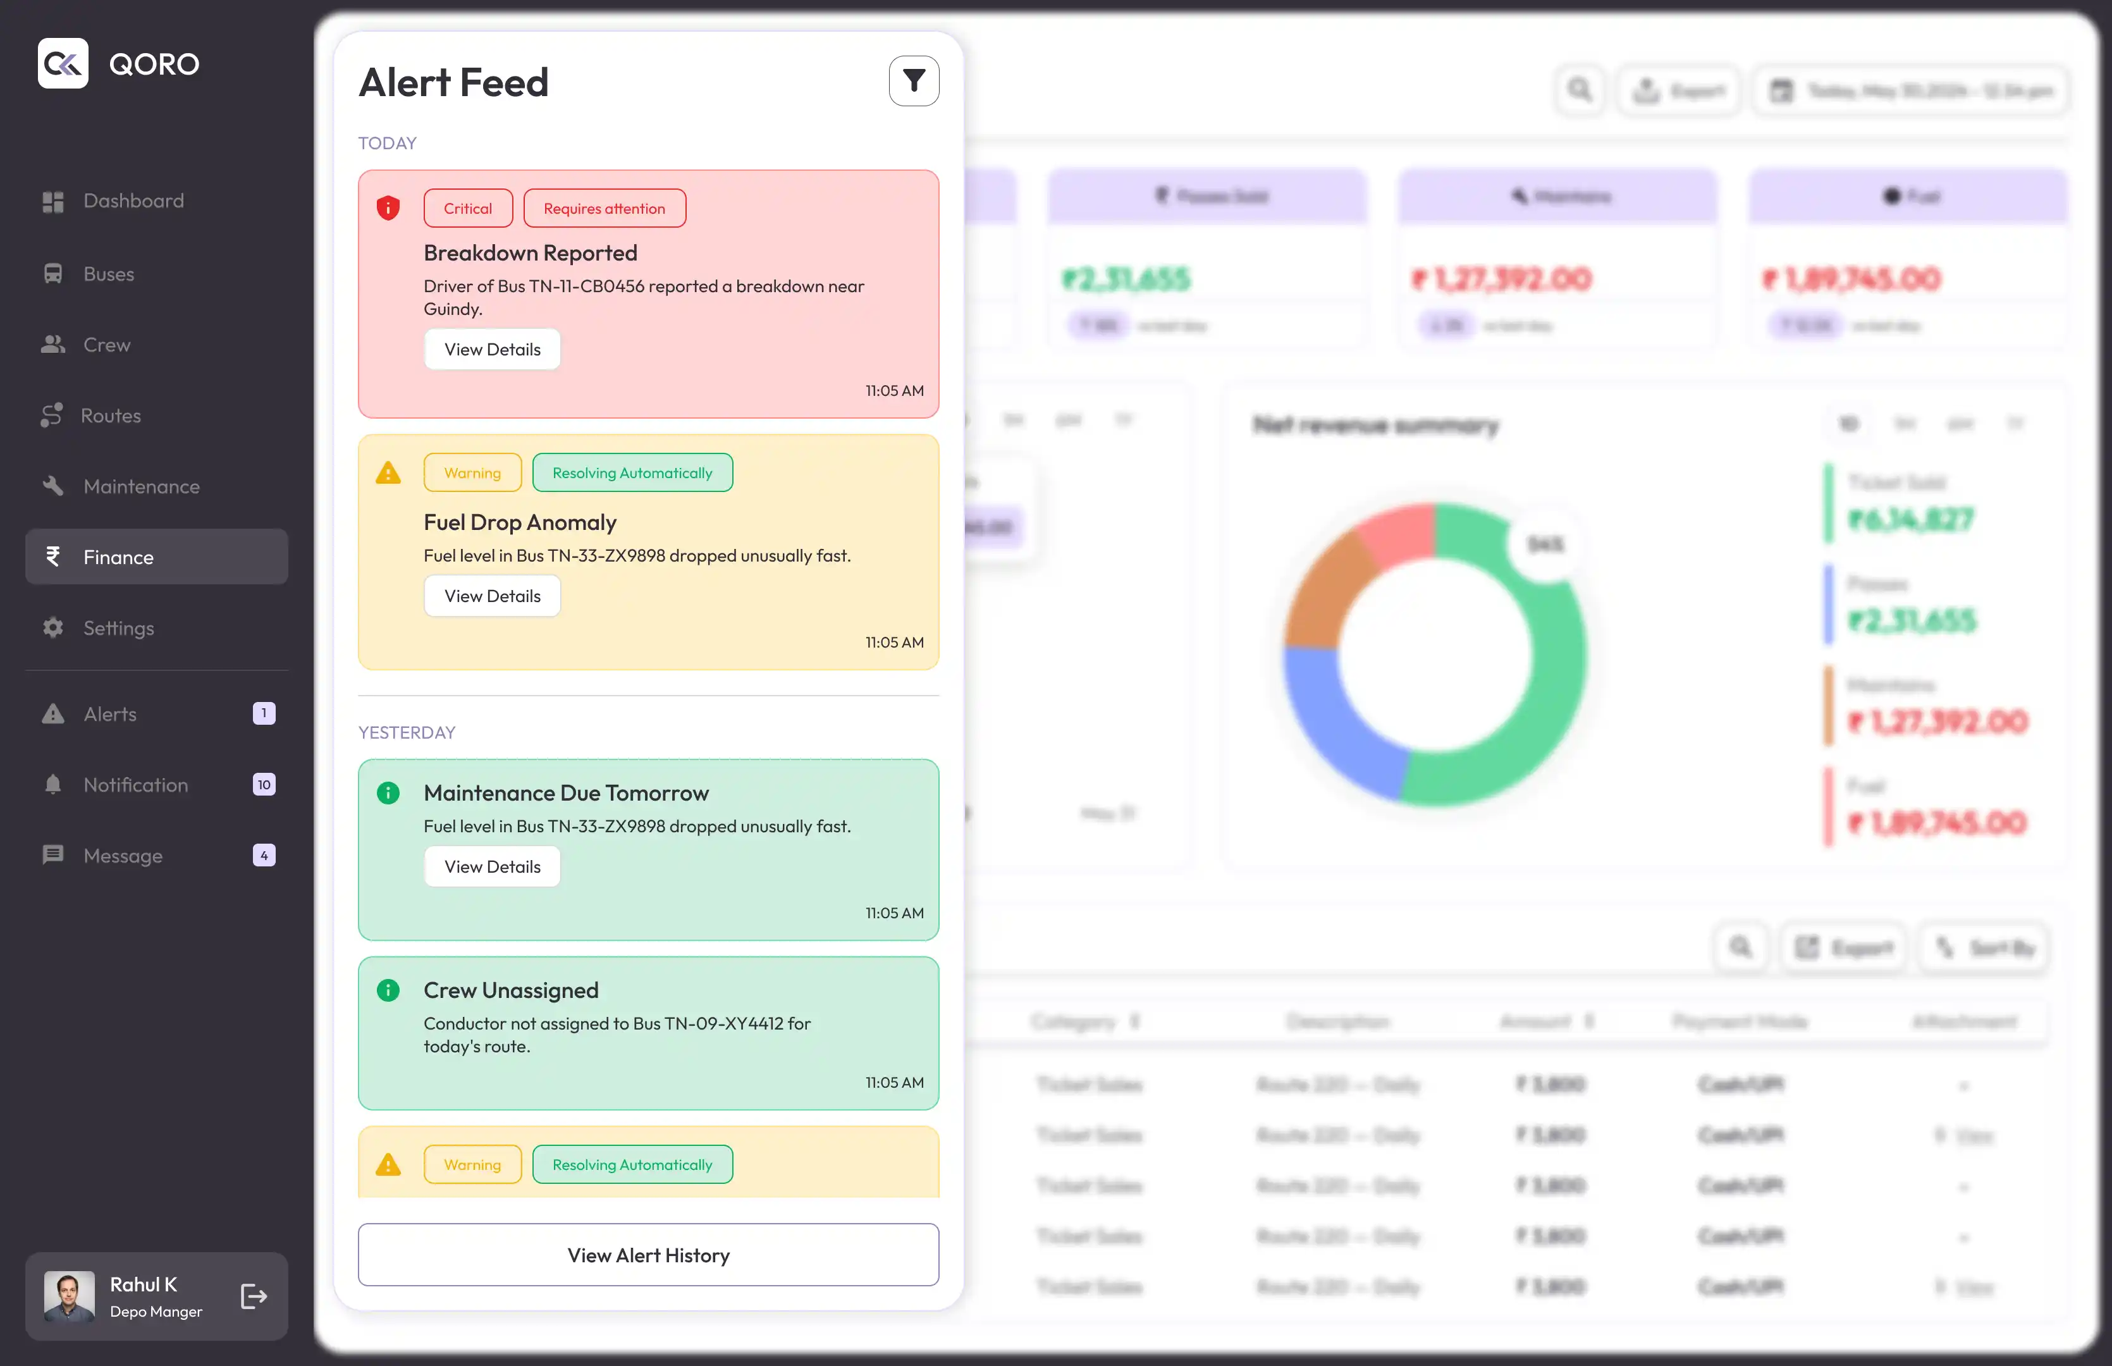The width and height of the screenshot is (2112, 1366).
Task: View details of Fuel Drop Anomaly alert
Action: (492, 596)
